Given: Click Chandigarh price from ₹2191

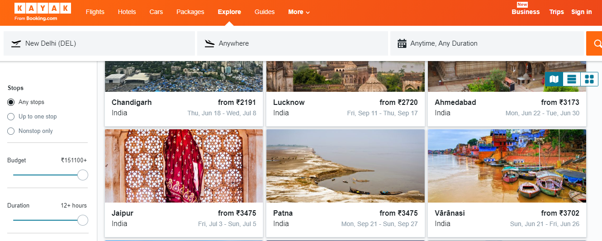Looking at the screenshot, I should [x=237, y=102].
